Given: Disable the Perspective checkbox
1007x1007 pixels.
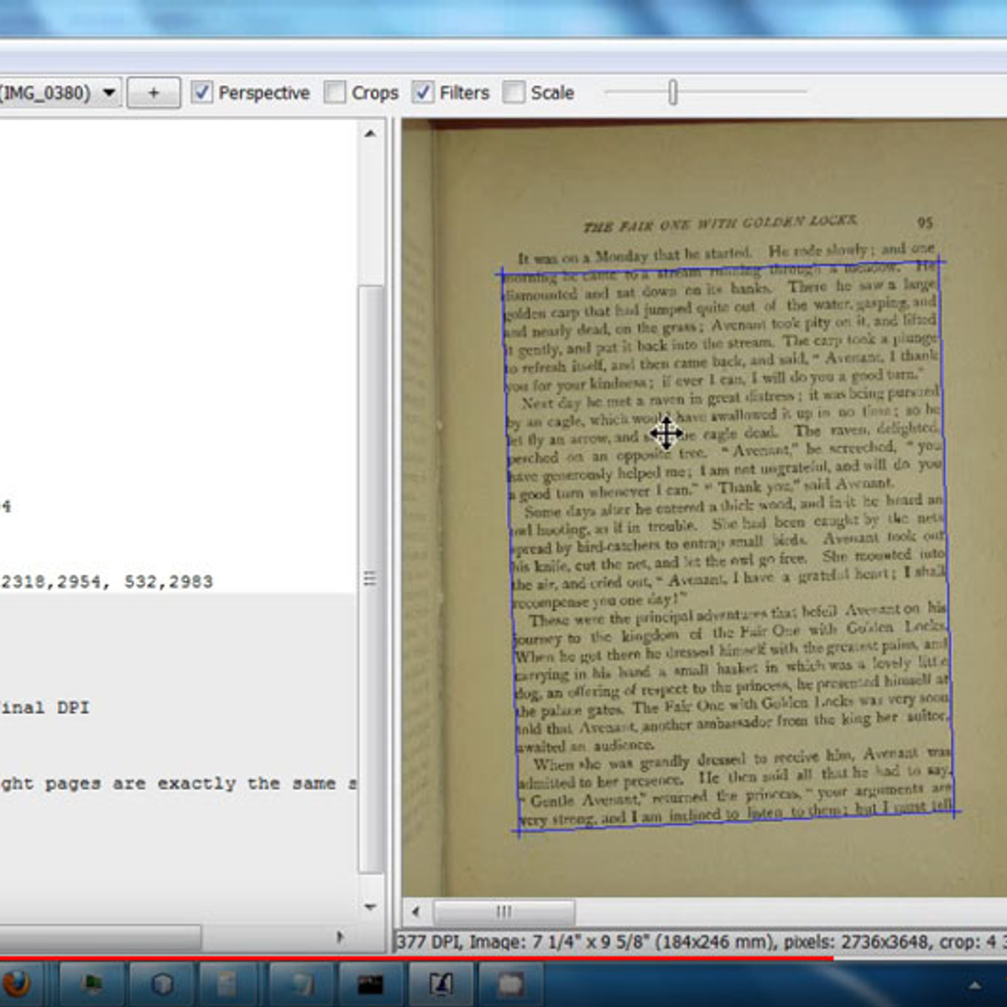Looking at the screenshot, I should click(x=201, y=92).
